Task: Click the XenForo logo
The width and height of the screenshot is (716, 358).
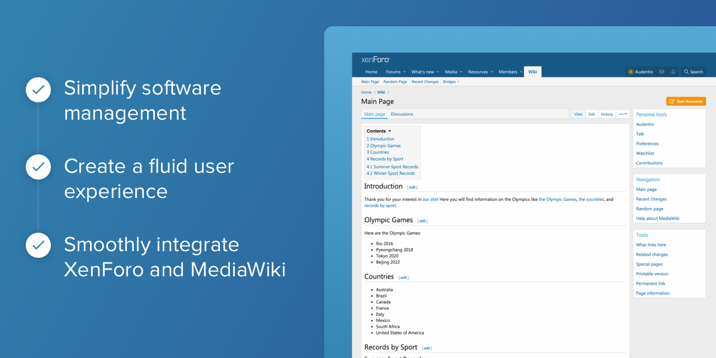Action: pos(375,59)
